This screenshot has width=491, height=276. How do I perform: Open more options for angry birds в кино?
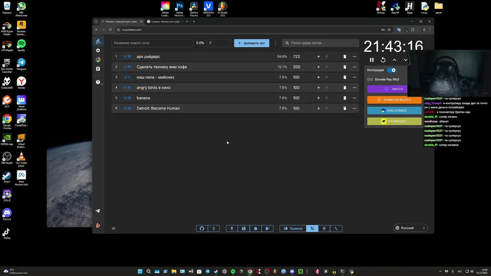coord(354,87)
